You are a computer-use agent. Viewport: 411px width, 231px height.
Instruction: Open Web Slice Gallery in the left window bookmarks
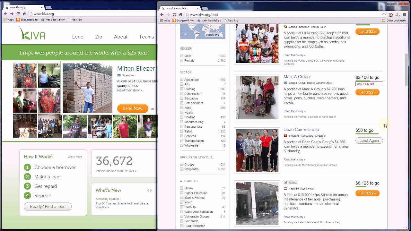(53, 20)
